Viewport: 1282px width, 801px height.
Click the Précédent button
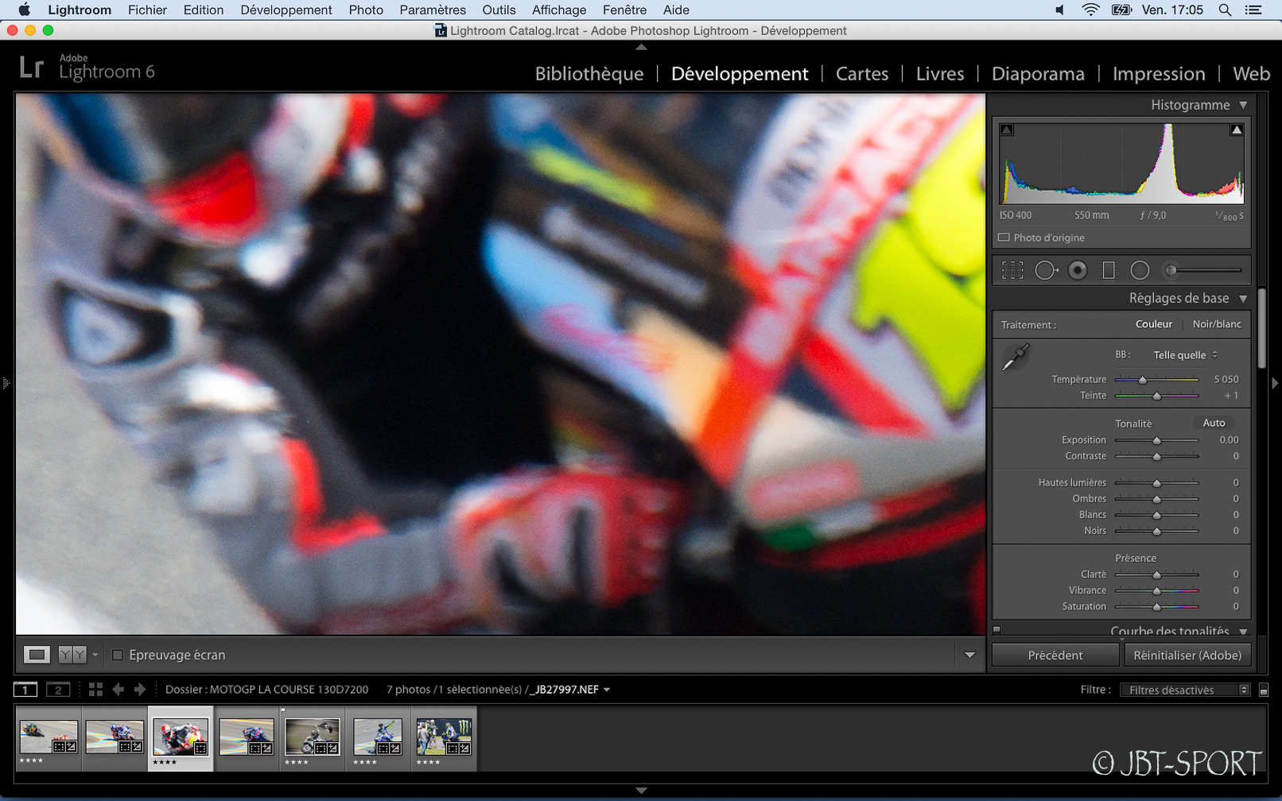1055,656
